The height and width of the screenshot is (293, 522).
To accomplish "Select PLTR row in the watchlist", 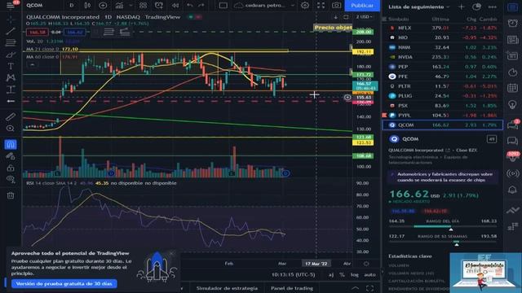I will (x=442, y=86).
